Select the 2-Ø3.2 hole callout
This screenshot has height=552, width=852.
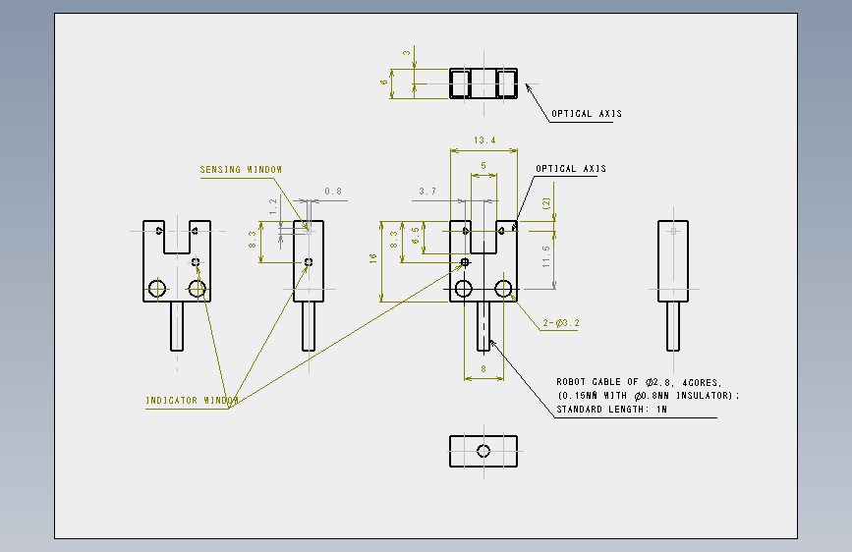[561, 323]
